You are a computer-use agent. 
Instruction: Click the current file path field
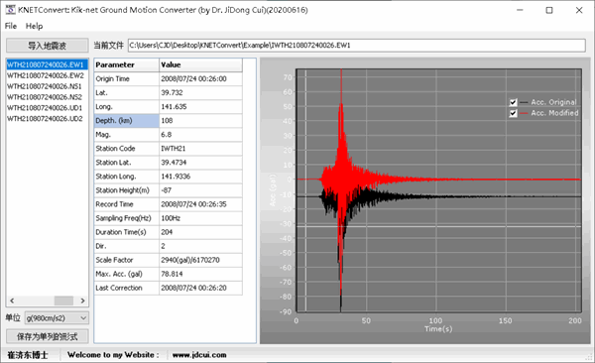pyautogui.click(x=357, y=46)
